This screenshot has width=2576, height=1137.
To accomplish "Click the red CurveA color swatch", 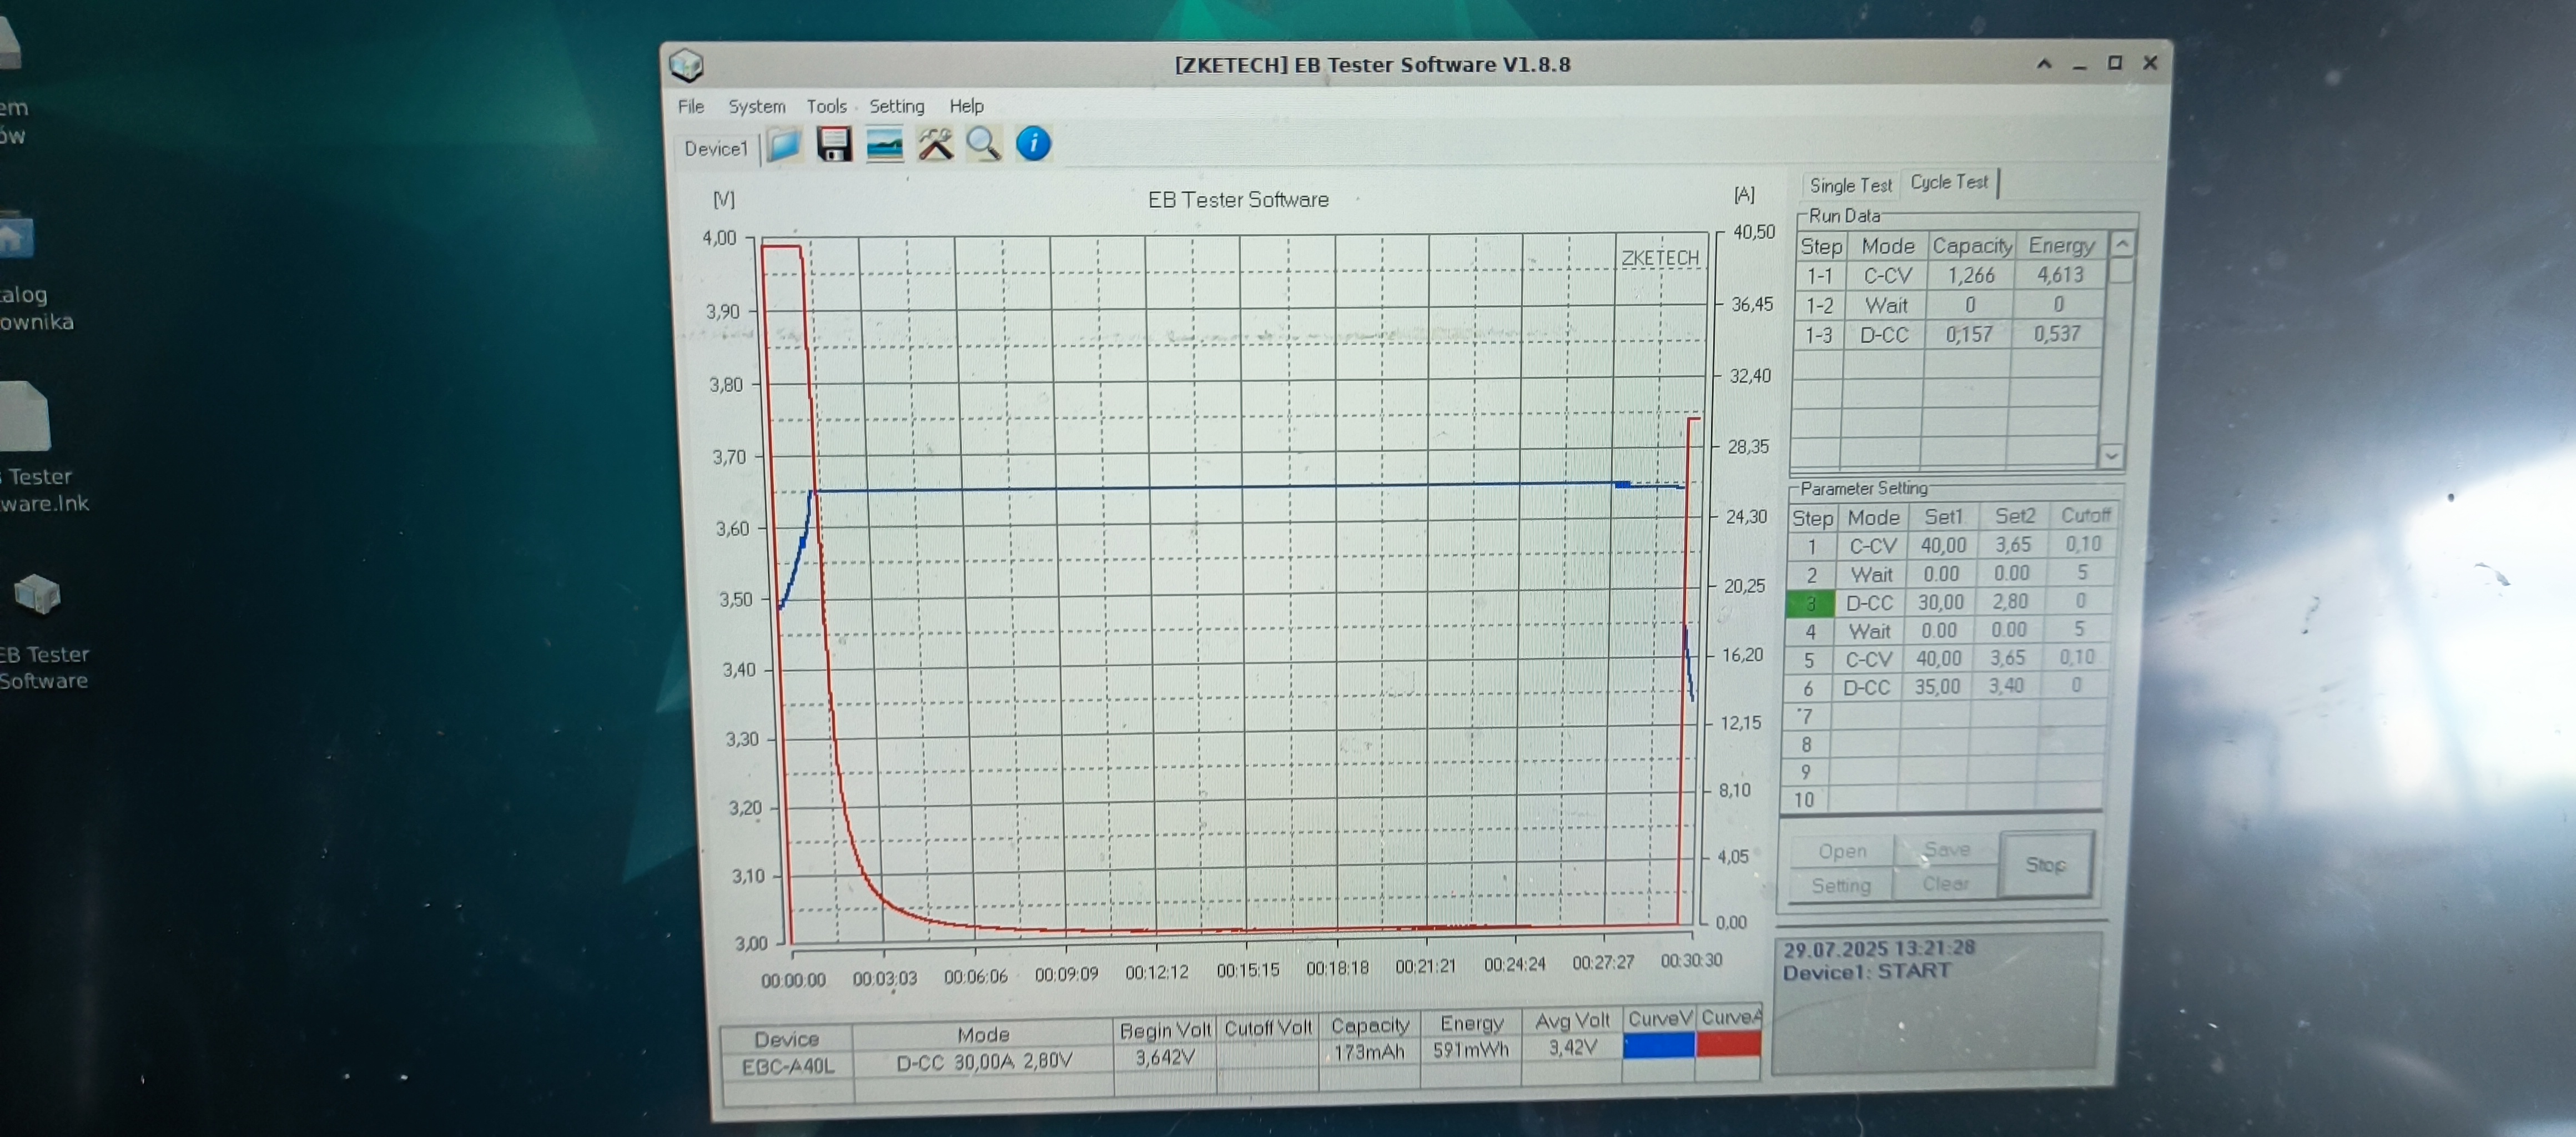I will (1728, 1044).
